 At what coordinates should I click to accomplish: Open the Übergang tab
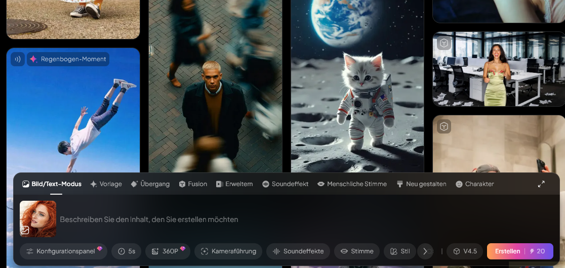150,184
